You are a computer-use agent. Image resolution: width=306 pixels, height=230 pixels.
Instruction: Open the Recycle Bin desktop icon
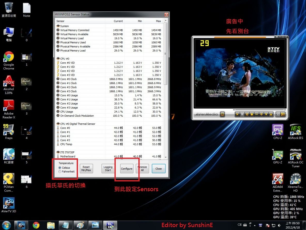pyautogui.click(x=9, y=10)
